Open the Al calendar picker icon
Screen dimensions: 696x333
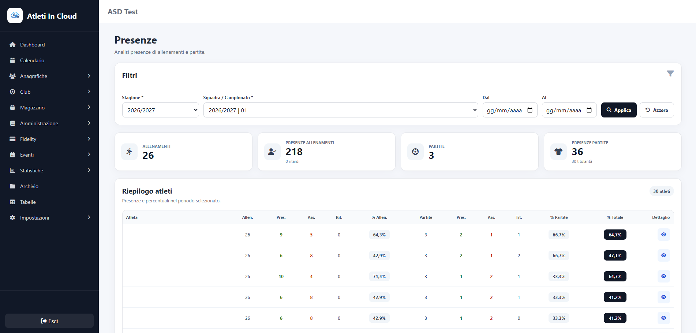589,110
